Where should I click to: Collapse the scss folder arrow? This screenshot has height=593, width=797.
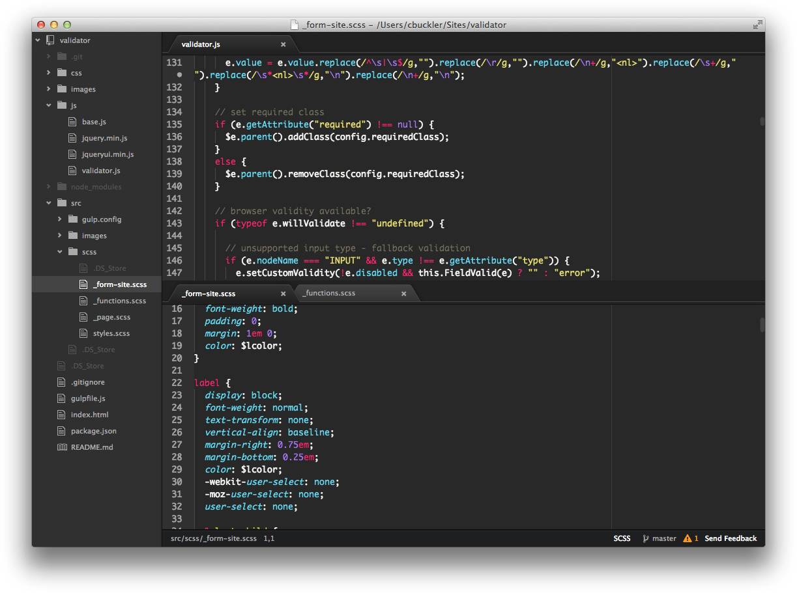(60, 252)
